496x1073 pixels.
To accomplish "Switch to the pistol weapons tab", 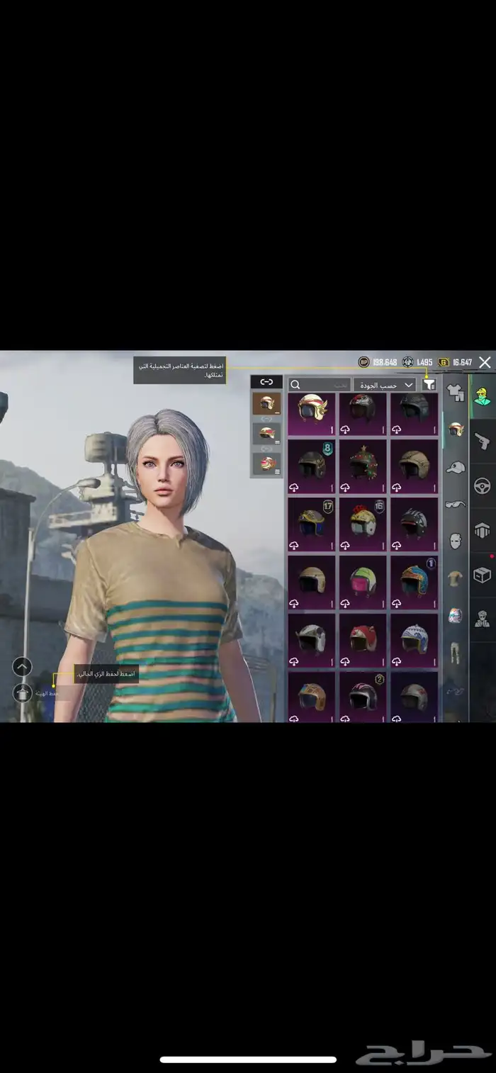I will pyautogui.click(x=483, y=440).
